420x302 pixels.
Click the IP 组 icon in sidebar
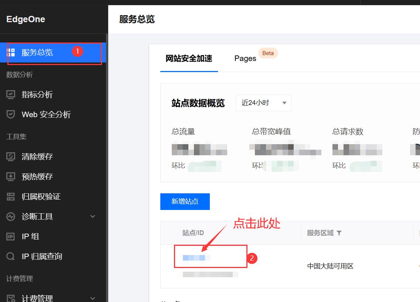pyautogui.click(x=11, y=237)
